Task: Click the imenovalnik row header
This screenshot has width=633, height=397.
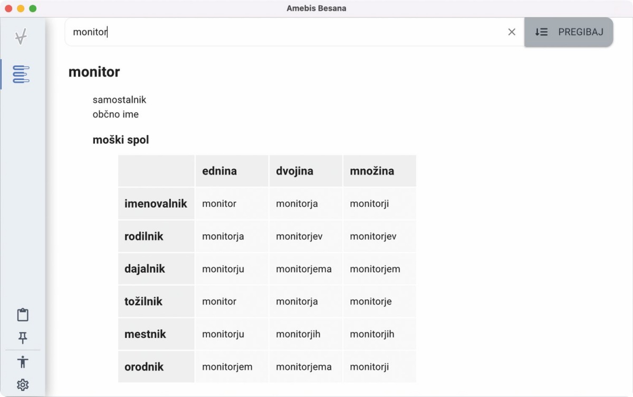Action: pos(156,204)
